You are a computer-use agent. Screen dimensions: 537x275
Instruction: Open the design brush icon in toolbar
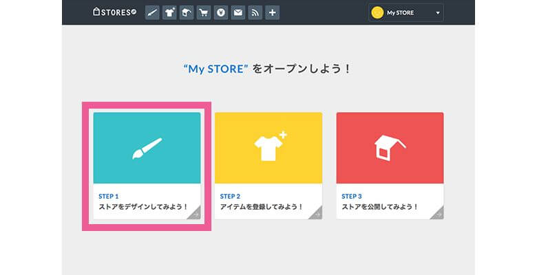(153, 12)
